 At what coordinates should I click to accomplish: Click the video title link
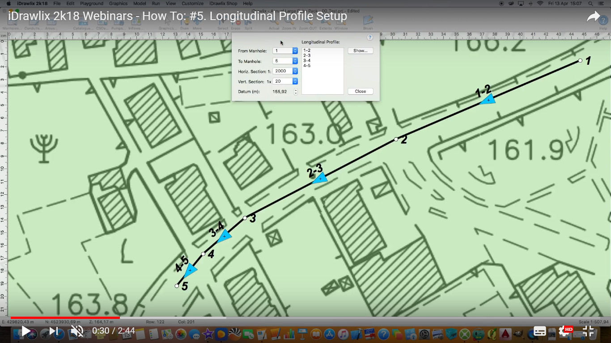(x=178, y=17)
